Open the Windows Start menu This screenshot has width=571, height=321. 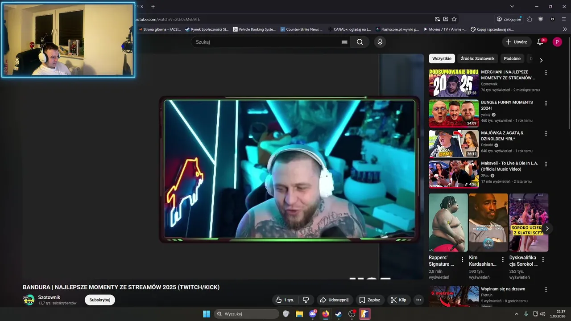click(x=207, y=314)
